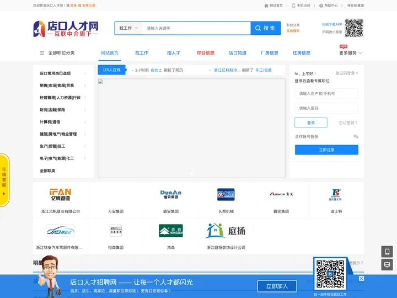Click the floating chat message icon

click(387, 264)
